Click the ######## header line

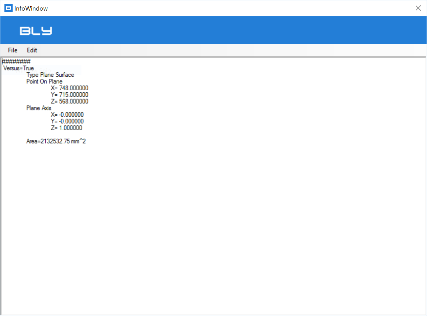click(16, 61)
